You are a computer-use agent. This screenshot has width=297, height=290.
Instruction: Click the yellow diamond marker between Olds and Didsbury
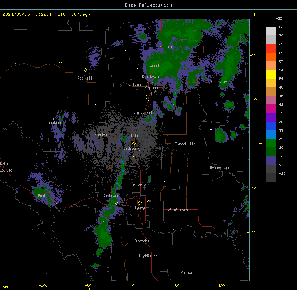coord(134,143)
